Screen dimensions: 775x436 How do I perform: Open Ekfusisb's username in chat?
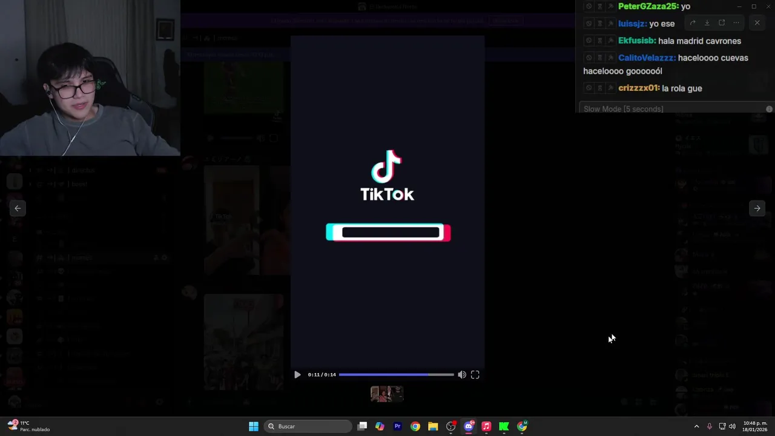click(637, 41)
